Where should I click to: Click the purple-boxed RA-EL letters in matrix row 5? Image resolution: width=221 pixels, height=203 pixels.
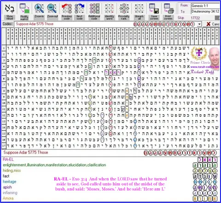coord(112,72)
